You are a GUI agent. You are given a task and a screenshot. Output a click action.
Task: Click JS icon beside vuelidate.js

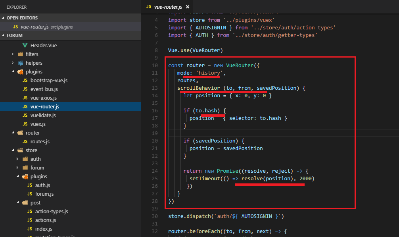[x=25, y=115]
